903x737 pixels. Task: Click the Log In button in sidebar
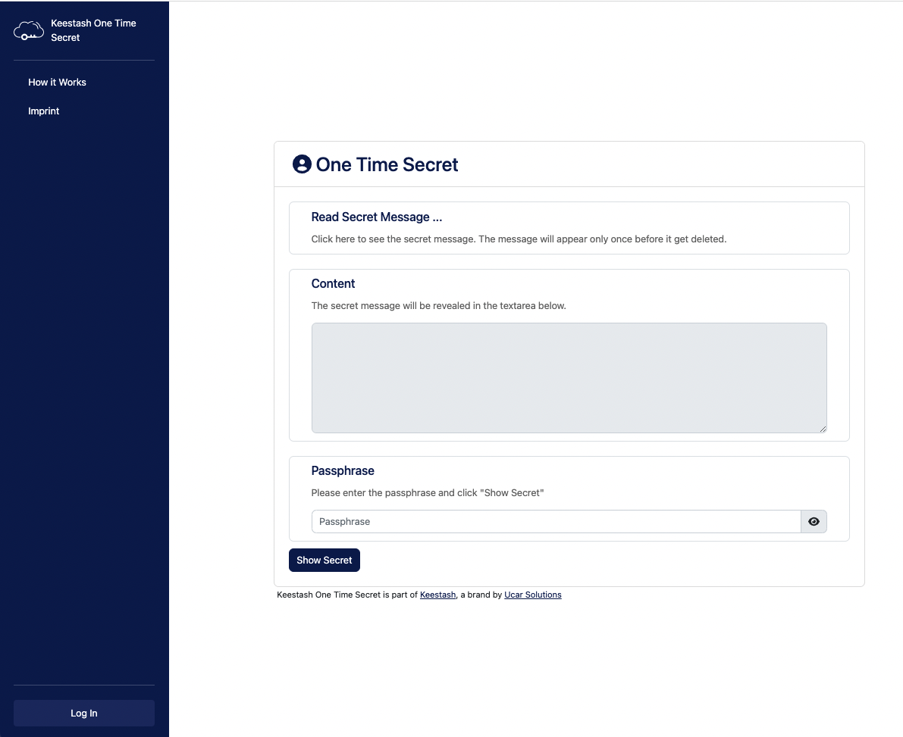point(83,713)
